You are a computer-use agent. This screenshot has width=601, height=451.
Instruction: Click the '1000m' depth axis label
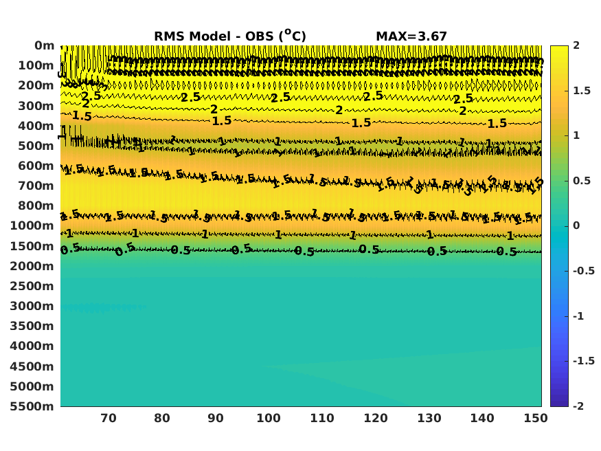tap(32, 226)
